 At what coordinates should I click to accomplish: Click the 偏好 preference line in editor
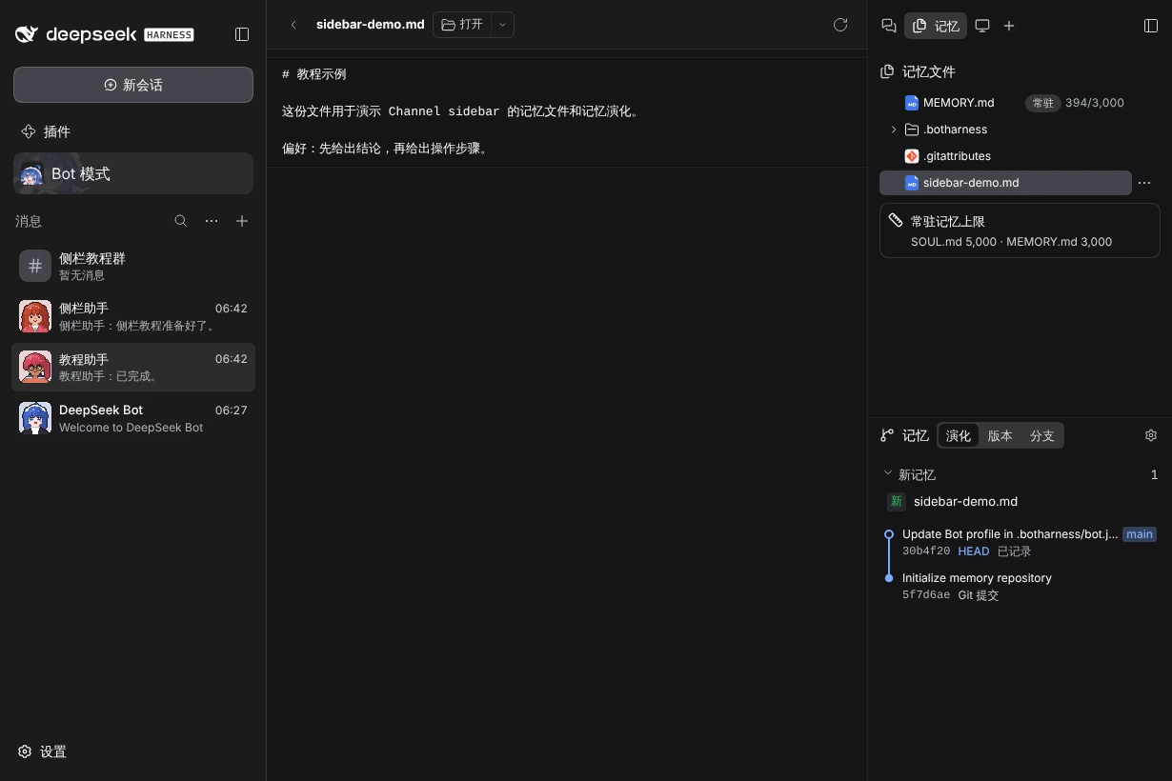(x=387, y=149)
